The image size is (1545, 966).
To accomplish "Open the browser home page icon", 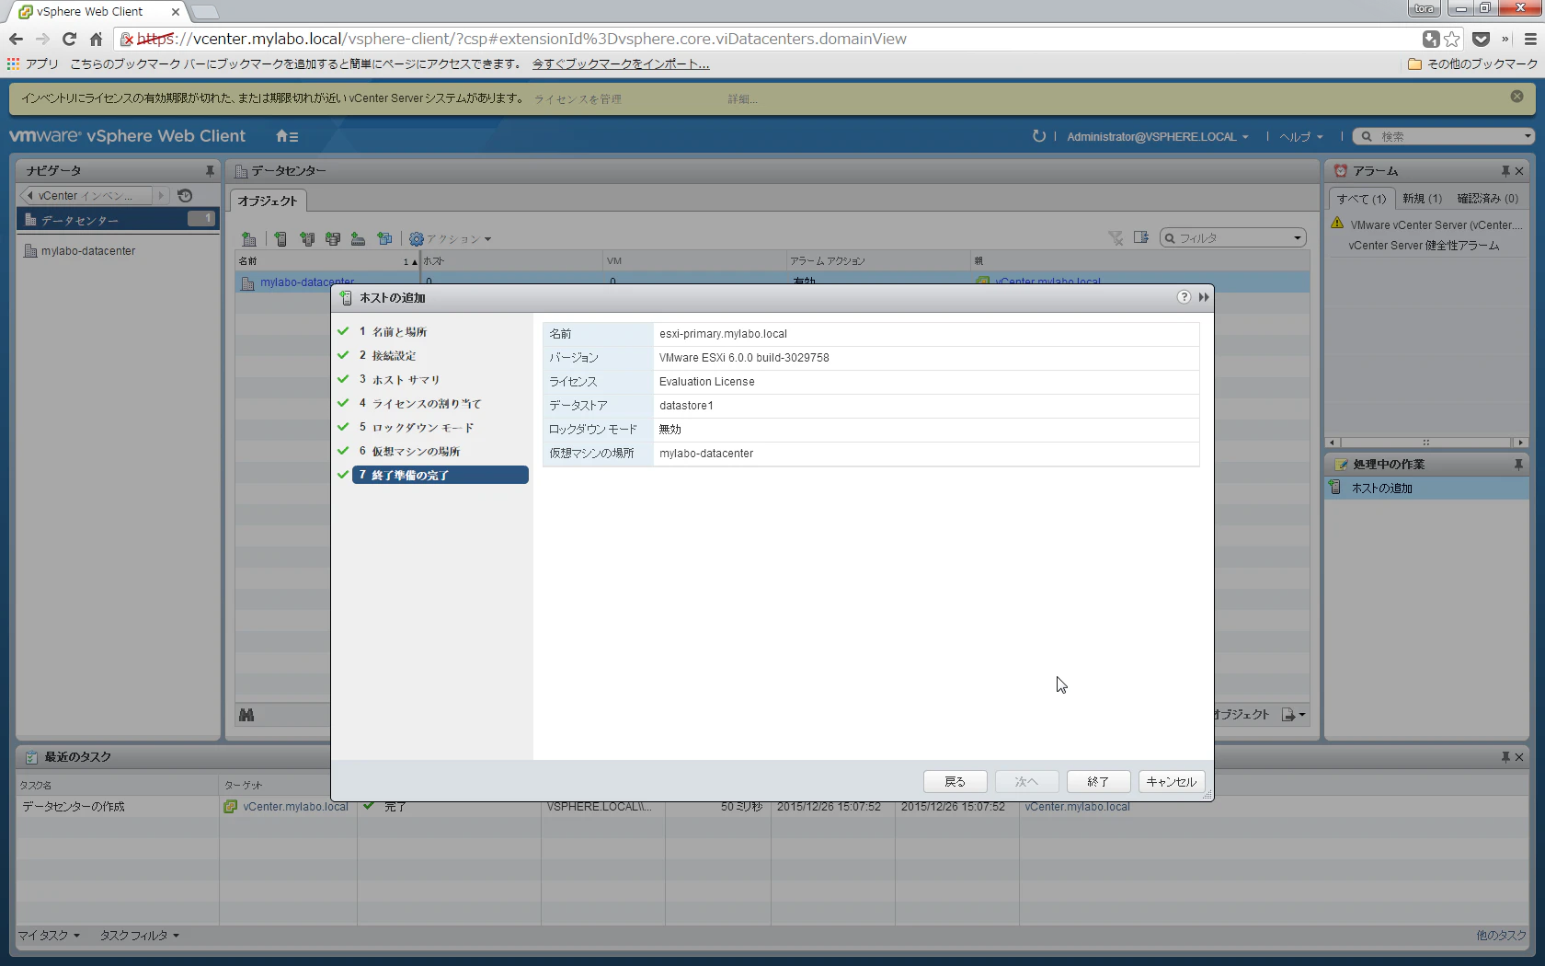I will 96,39.
